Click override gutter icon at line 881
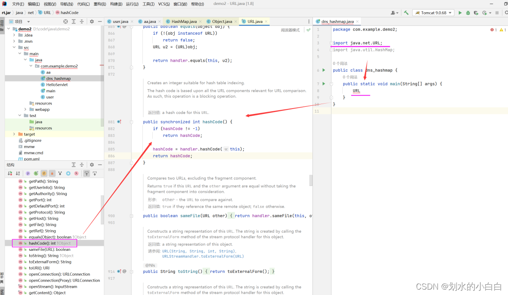The height and width of the screenshot is (295, 508). click(119, 122)
